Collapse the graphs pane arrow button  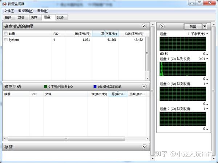(x=162, y=26)
